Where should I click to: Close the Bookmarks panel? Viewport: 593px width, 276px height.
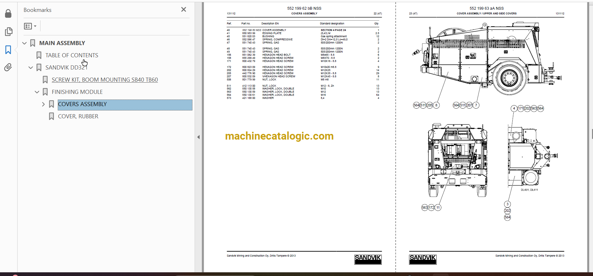(x=184, y=10)
